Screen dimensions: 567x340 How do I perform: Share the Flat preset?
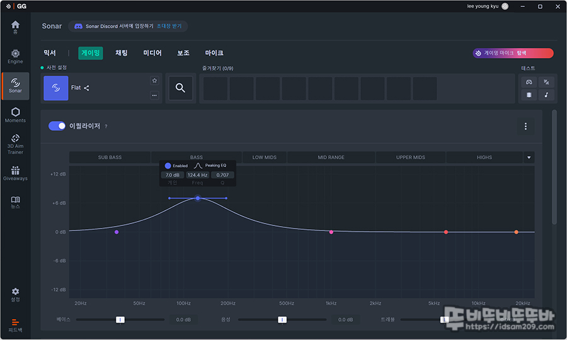86,88
